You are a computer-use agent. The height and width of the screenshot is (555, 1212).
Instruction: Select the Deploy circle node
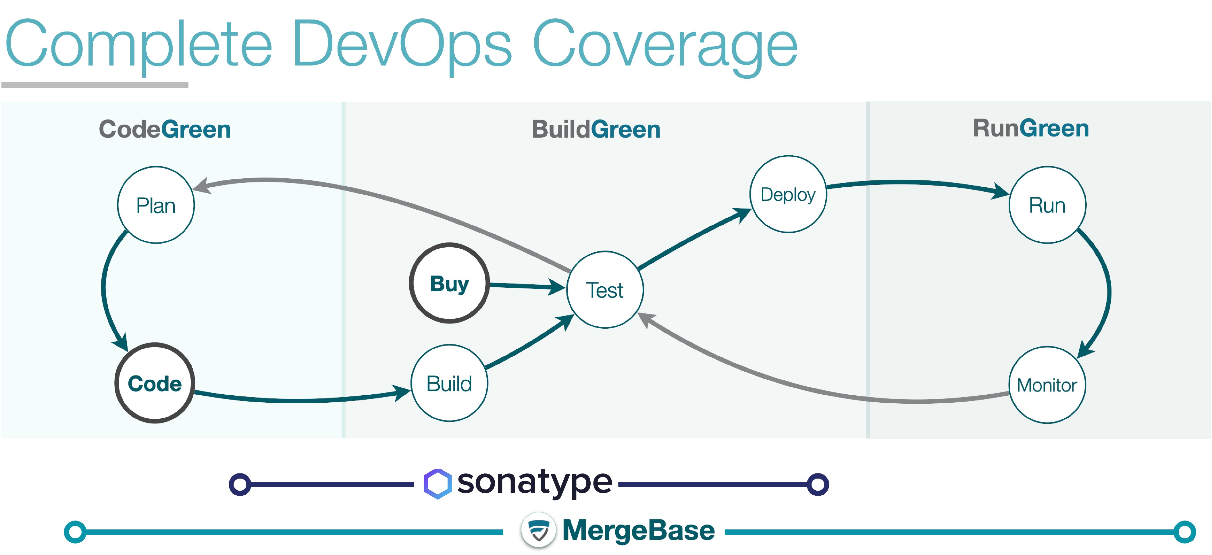[x=788, y=194]
